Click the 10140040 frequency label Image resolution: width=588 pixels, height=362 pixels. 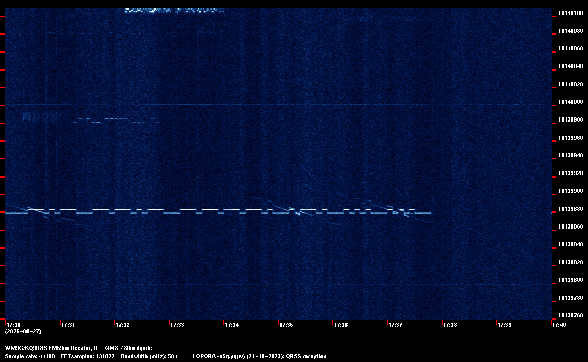coord(570,66)
